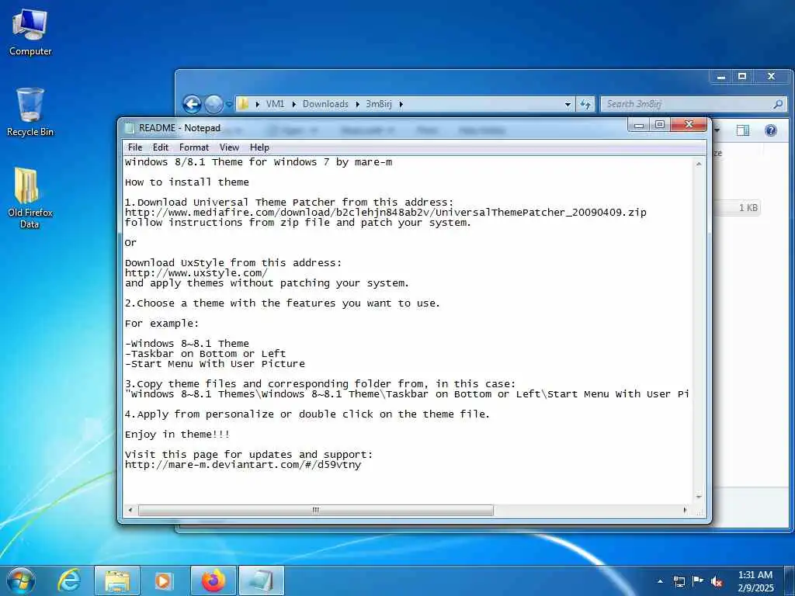Open Windows Explorer taskbar icon
The height and width of the screenshot is (596, 795).
[x=117, y=580]
